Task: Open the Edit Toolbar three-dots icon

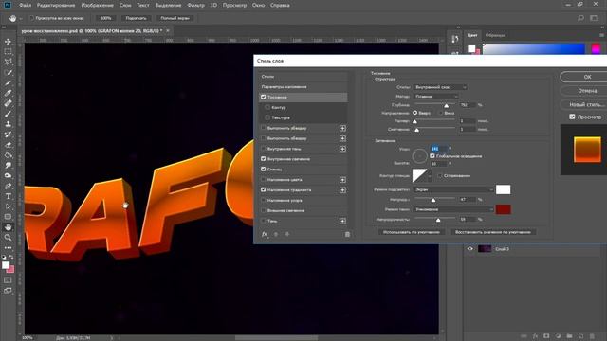Action: click(8, 247)
